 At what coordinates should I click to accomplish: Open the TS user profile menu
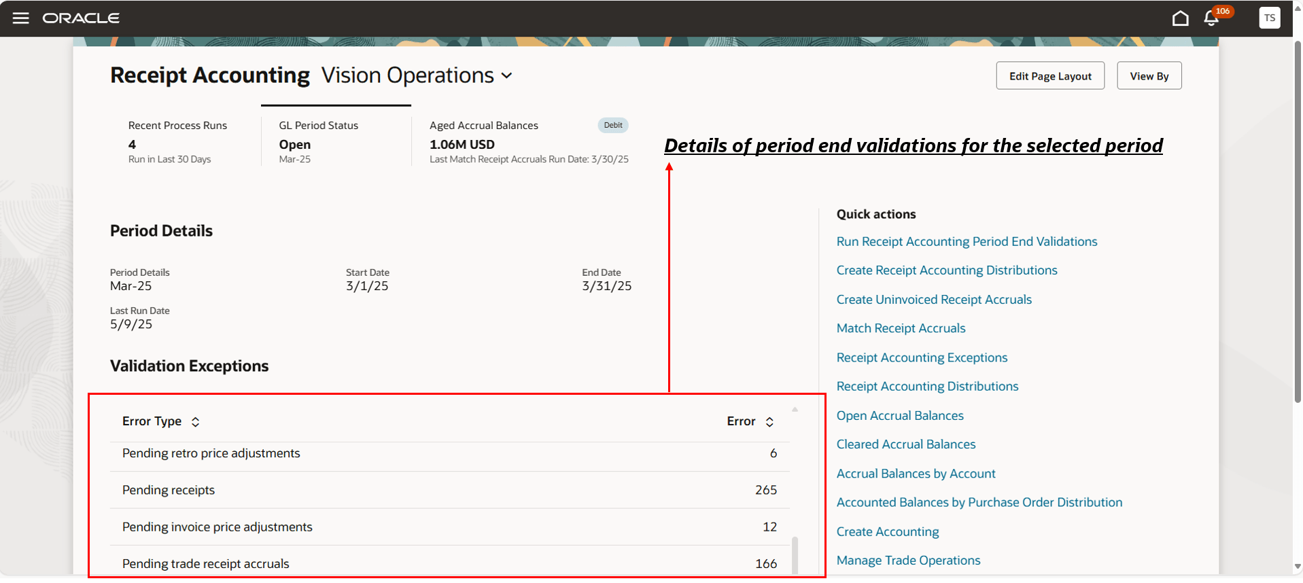point(1269,18)
